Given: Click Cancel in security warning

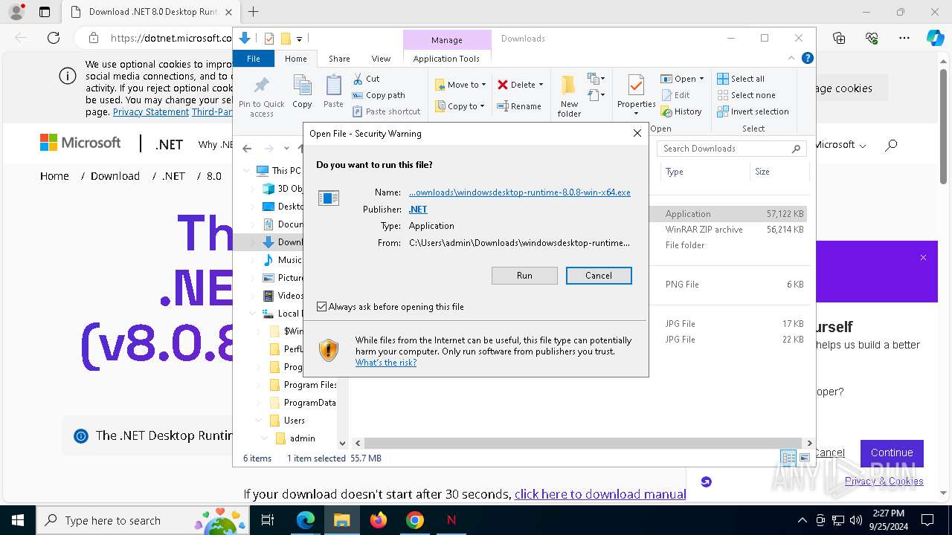Looking at the screenshot, I should (599, 276).
